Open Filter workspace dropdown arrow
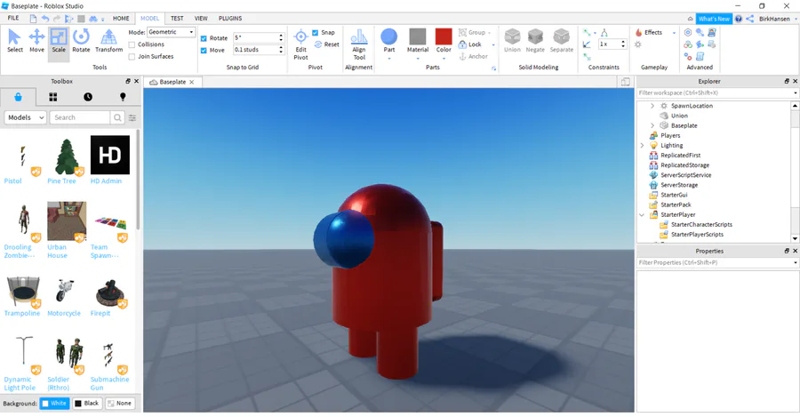This screenshot has height=417, width=800. (795, 92)
